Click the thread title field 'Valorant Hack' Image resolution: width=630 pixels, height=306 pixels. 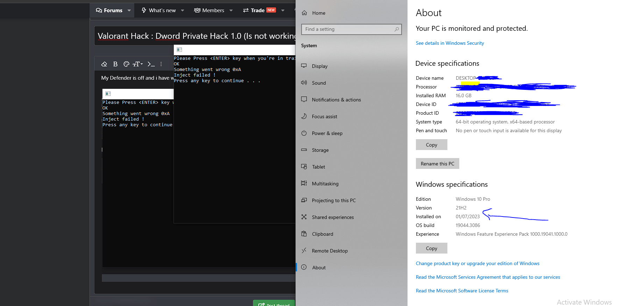click(x=195, y=36)
